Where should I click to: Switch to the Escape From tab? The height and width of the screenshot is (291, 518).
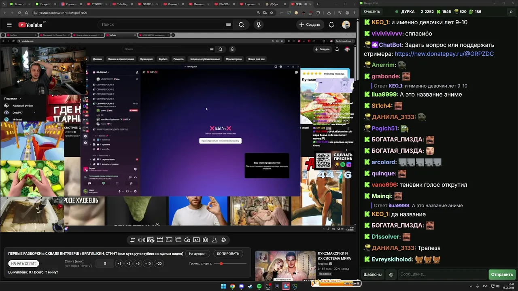point(45,4)
